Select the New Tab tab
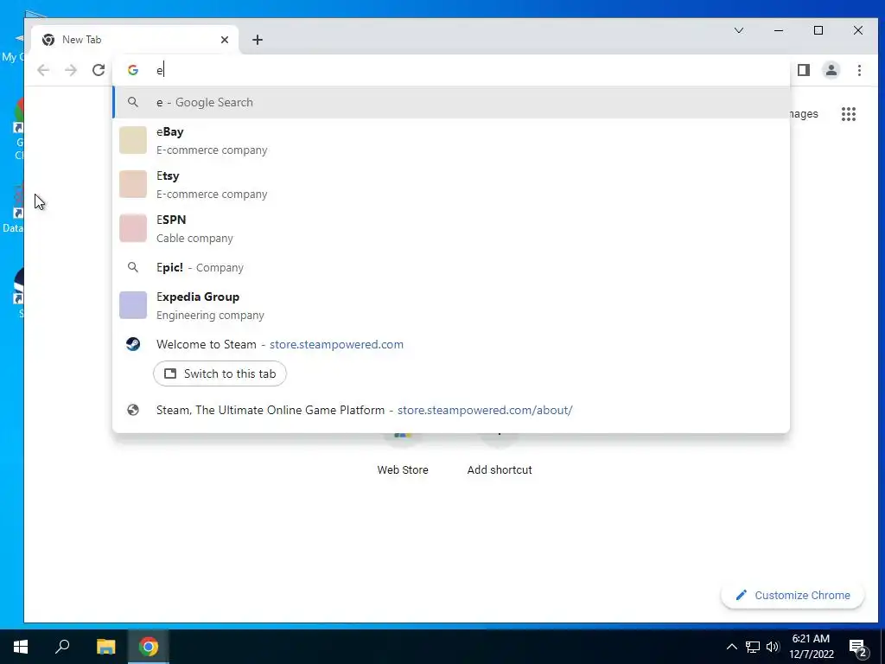 (x=135, y=40)
